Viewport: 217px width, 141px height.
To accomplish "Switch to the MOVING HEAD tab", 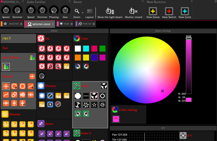I will click(39, 24).
